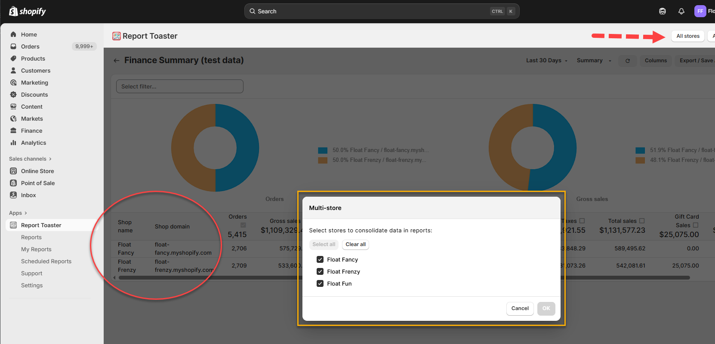The width and height of the screenshot is (715, 344).
Task: Uncheck the Float Fancy store checkbox
Action: pyautogui.click(x=320, y=259)
